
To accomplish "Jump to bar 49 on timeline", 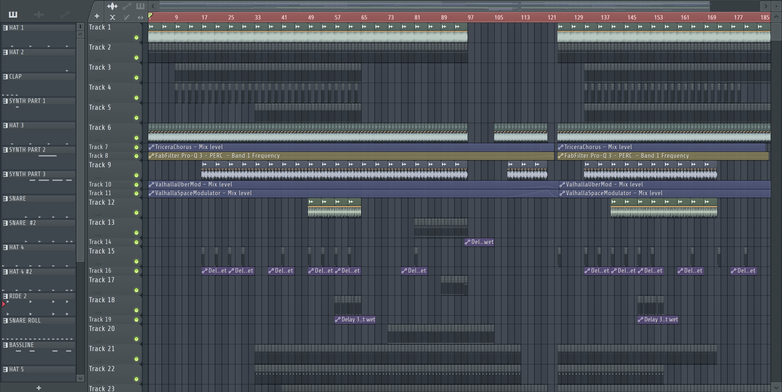I will (x=311, y=17).
